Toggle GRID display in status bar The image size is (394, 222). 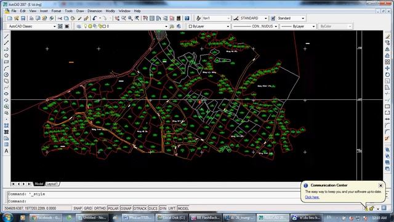(88, 208)
